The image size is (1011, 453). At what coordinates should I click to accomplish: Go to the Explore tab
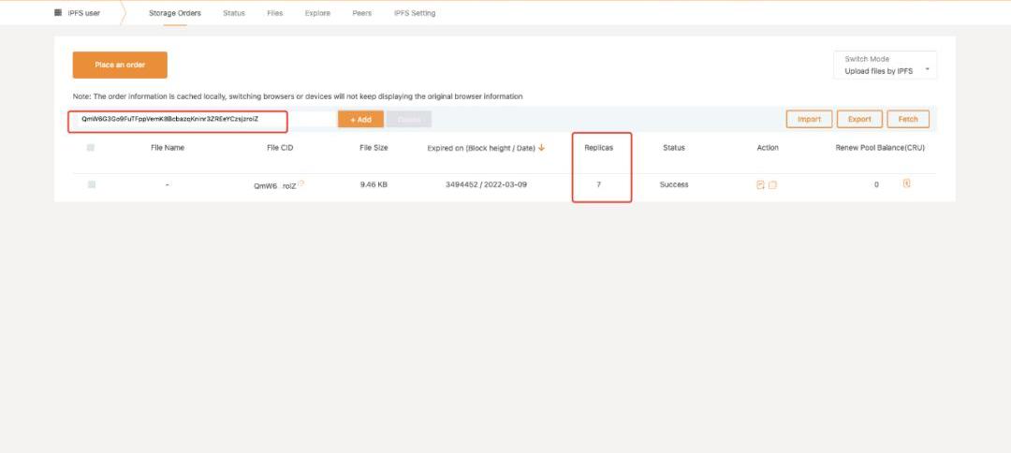317,13
